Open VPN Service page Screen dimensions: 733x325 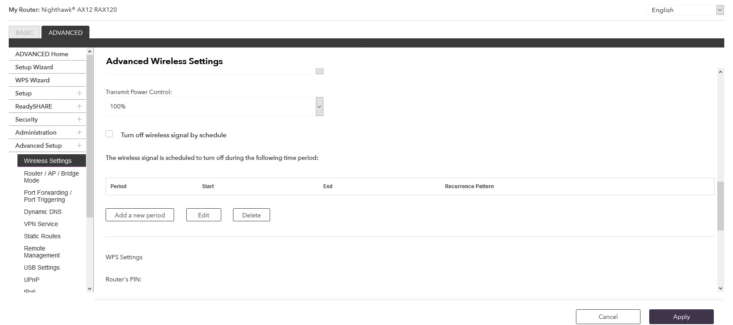[x=41, y=224]
